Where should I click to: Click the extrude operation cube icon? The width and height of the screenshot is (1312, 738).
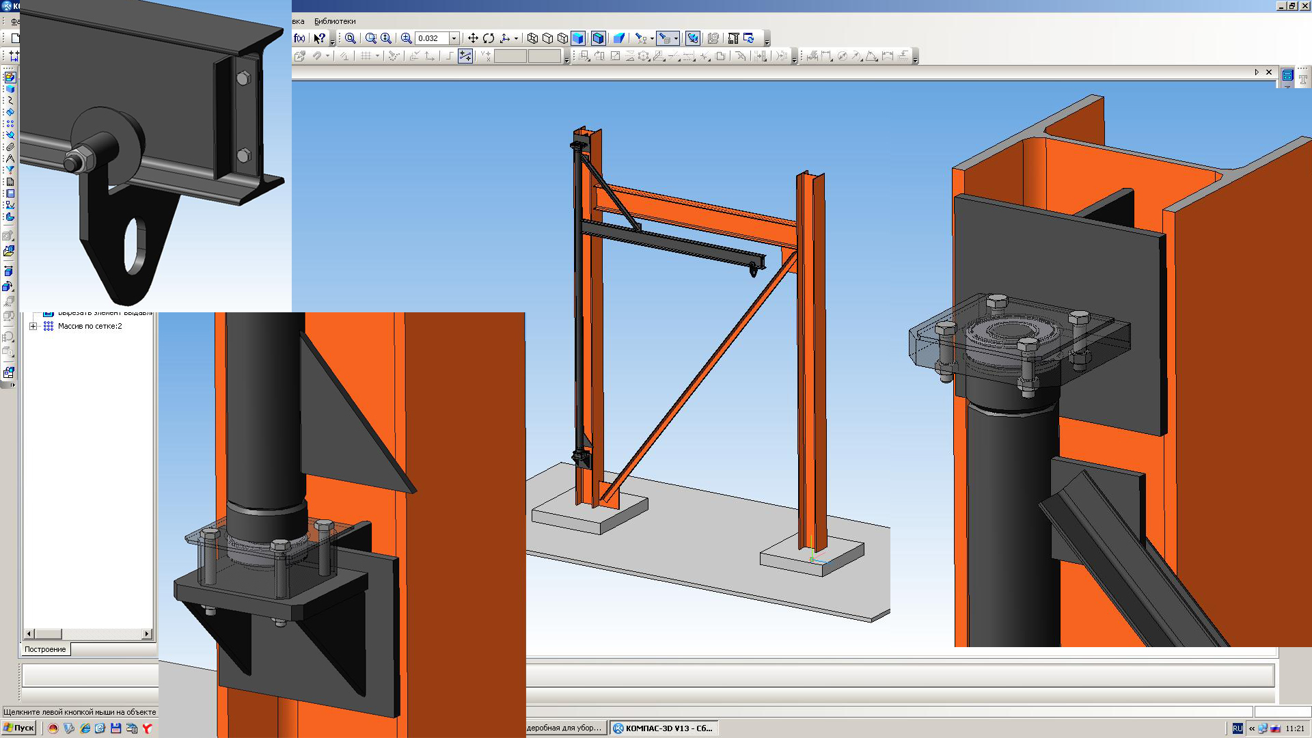[8, 236]
